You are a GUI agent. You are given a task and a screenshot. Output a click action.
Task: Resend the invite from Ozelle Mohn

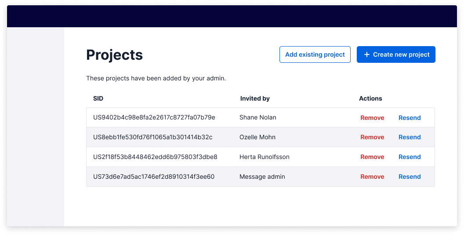(410, 137)
